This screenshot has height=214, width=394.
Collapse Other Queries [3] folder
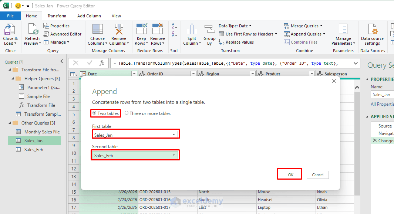click(x=10, y=123)
